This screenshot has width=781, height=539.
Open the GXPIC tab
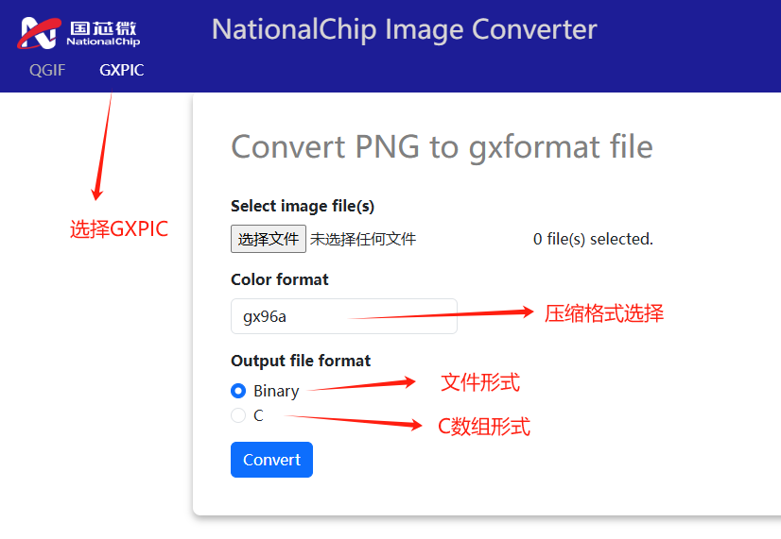pos(122,70)
